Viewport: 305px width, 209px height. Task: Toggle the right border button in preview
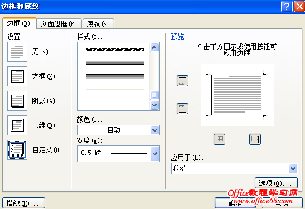(x=255, y=139)
